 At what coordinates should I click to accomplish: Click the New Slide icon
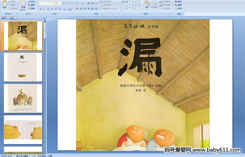click(x=23, y=5)
